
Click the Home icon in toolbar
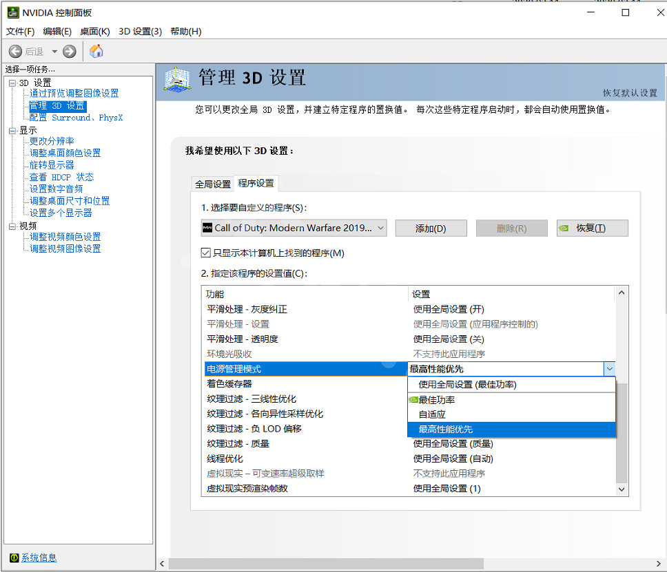point(96,52)
